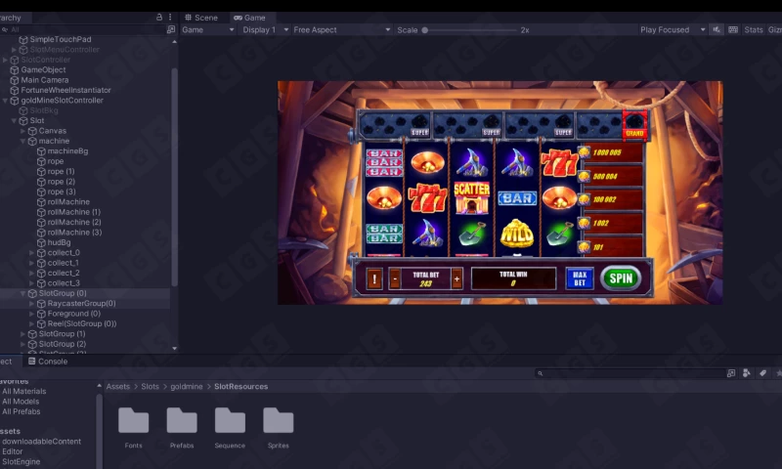Image resolution: width=782 pixels, height=469 pixels.
Task: Toggle the Stats overlay
Action: coord(753,30)
